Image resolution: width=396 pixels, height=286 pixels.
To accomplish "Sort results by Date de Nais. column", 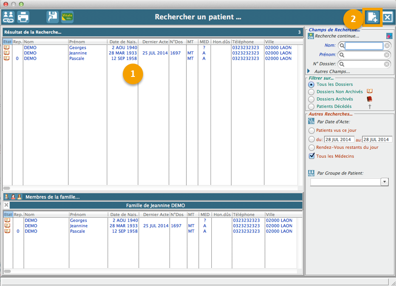I will [x=123, y=42].
